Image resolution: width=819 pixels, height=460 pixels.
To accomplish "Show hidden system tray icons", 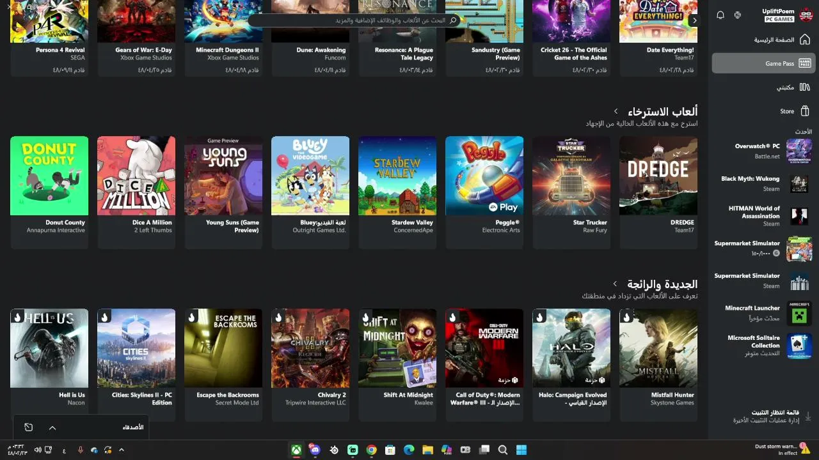I will (122, 450).
